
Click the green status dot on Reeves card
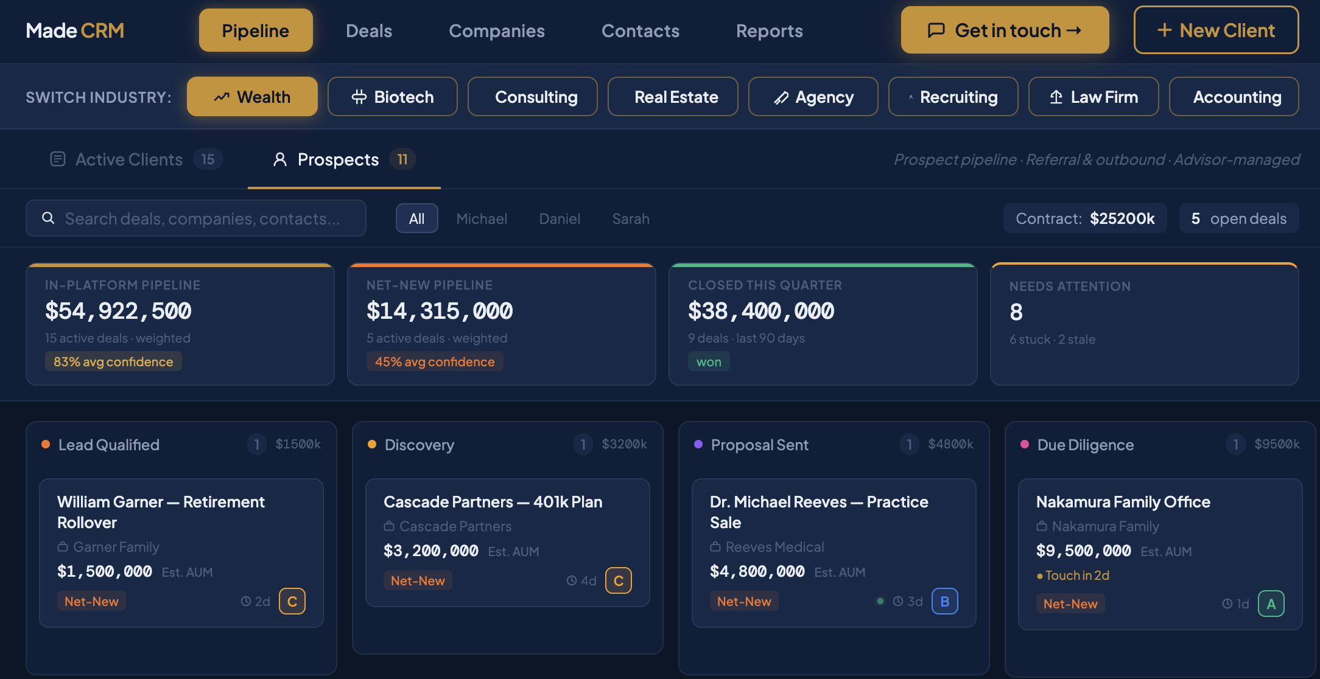(880, 601)
